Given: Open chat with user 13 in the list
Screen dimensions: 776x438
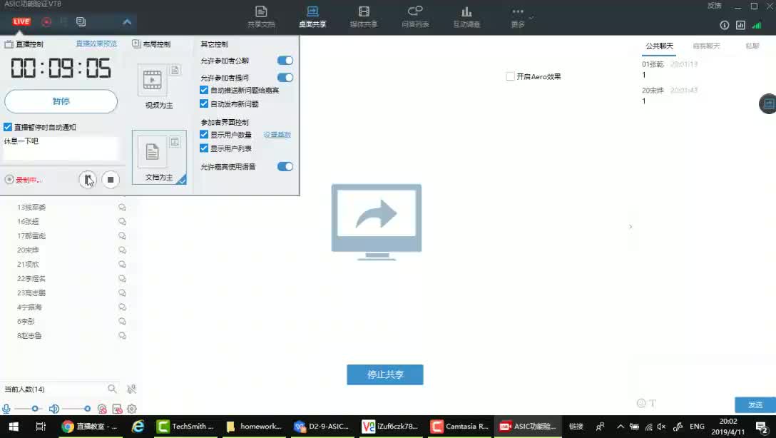Looking at the screenshot, I should tap(122, 208).
